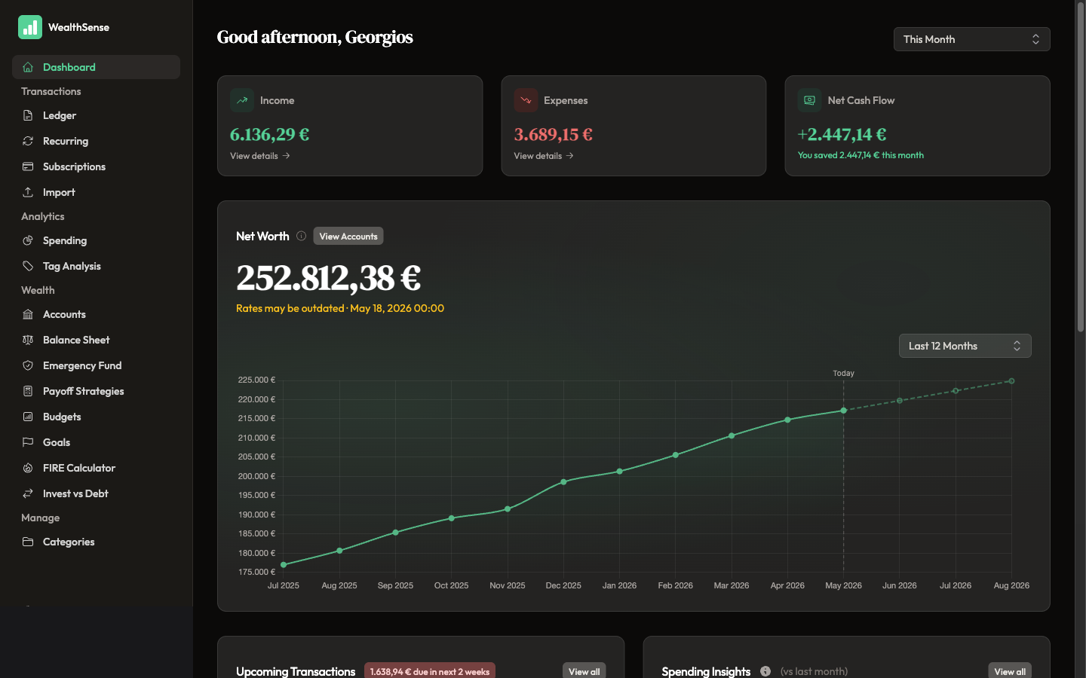This screenshot has height=678, width=1086.
Task: Click the Balance Sheet scales icon
Action: (28, 340)
